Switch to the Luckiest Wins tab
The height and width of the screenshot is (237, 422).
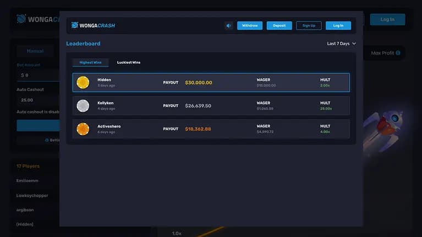pos(129,63)
